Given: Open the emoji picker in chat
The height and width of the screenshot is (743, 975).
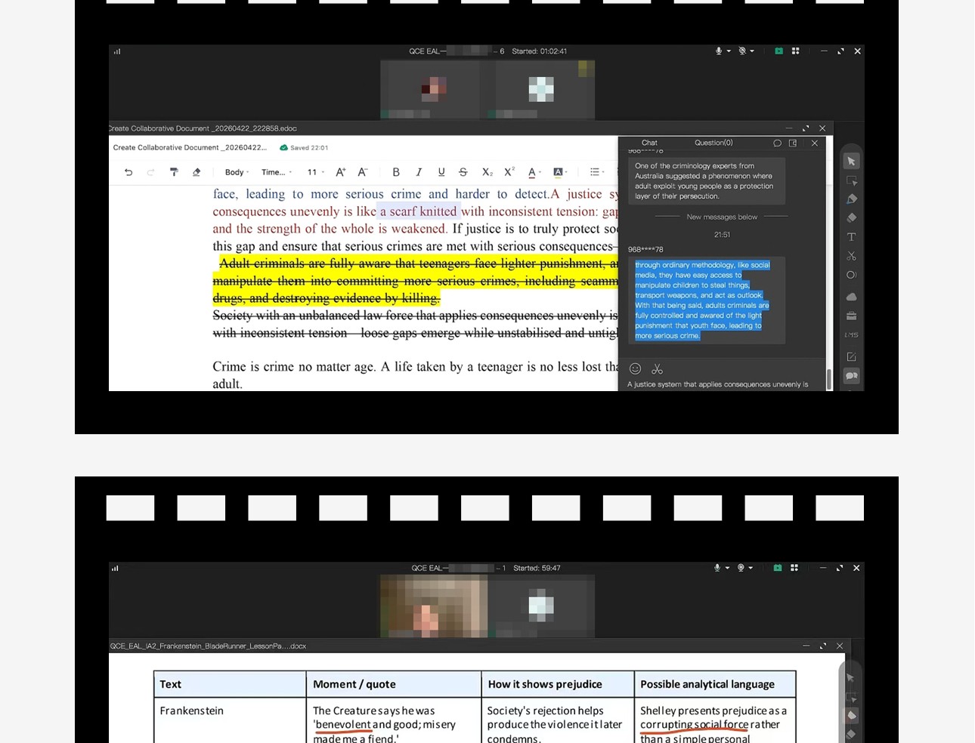Looking at the screenshot, I should pyautogui.click(x=636, y=368).
